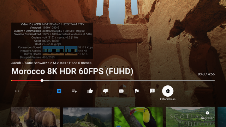Click the Connection Speed graph bar
Image resolution: width=226 pixels, height=127 pixels.
click(x=60, y=47)
